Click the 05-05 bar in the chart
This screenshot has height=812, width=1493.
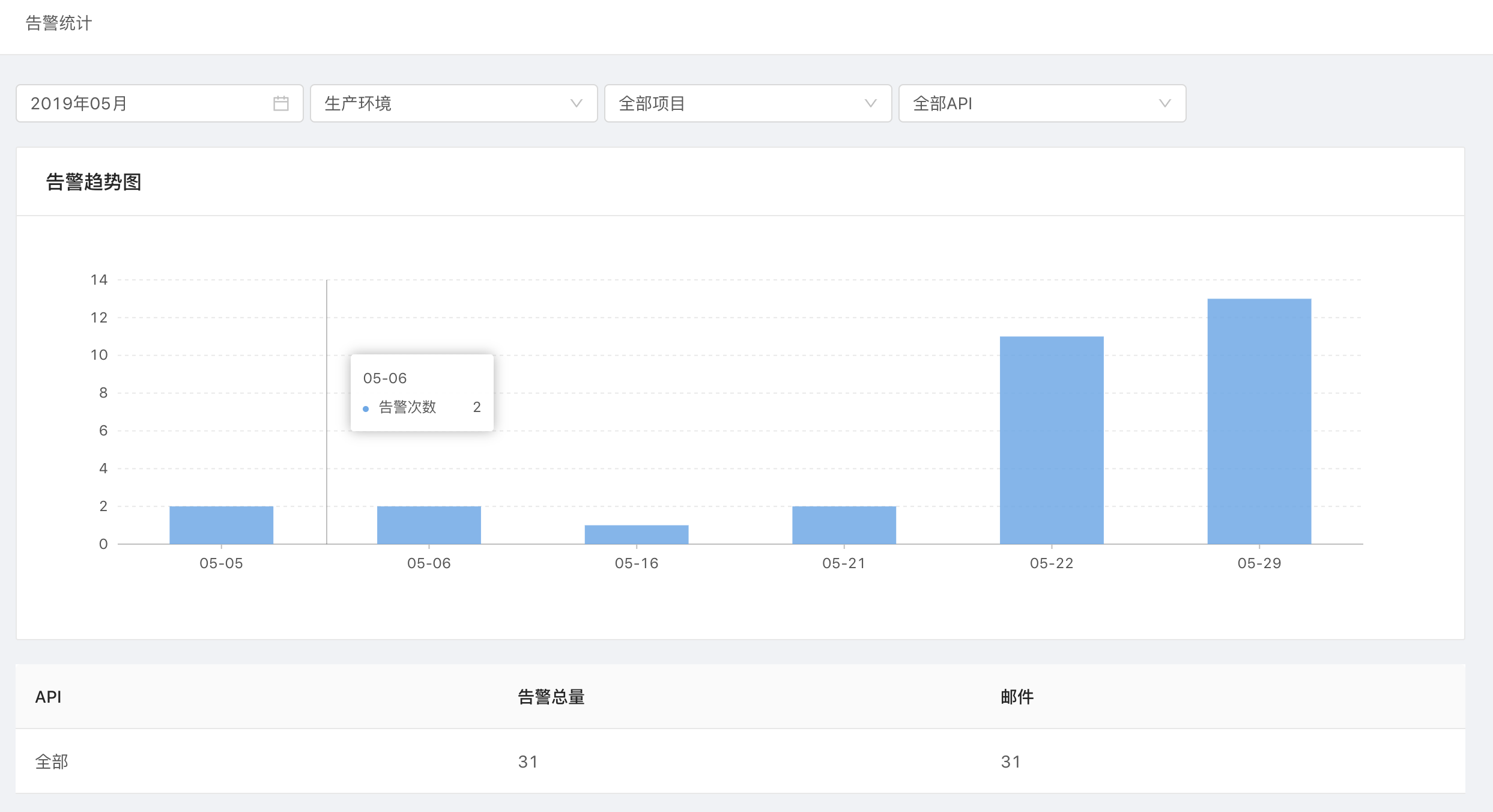221,525
